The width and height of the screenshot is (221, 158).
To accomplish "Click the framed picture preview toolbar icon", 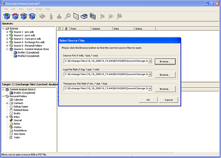I will [93, 16].
